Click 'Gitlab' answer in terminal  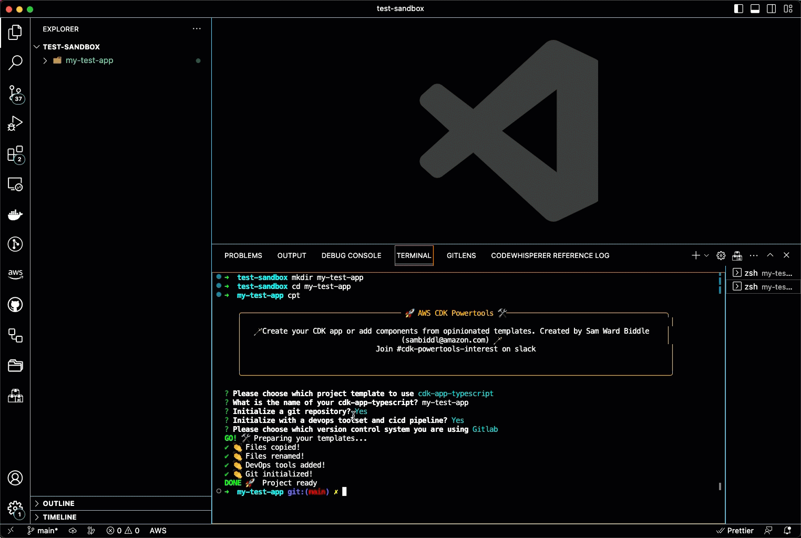(x=485, y=429)
